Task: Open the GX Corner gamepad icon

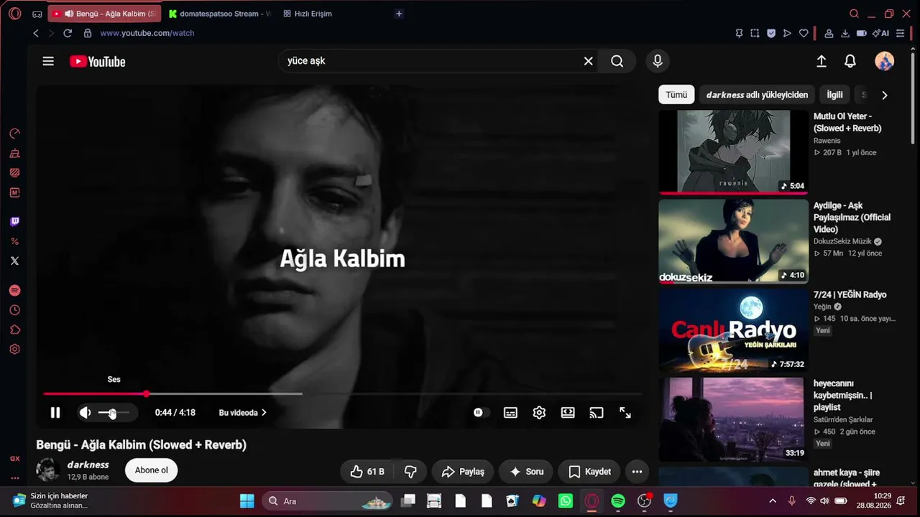Action: pos(37,14)
